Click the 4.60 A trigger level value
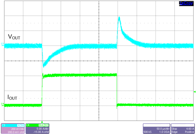The height and width of the screenshot is (134, 196). click(190, 129)
